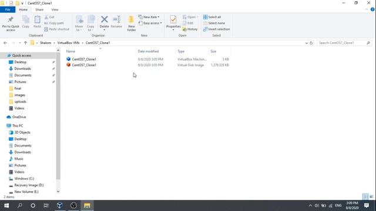Open the File menu tab
The width and height of the screenshot is (376, 211).
[x=8, y=9]
